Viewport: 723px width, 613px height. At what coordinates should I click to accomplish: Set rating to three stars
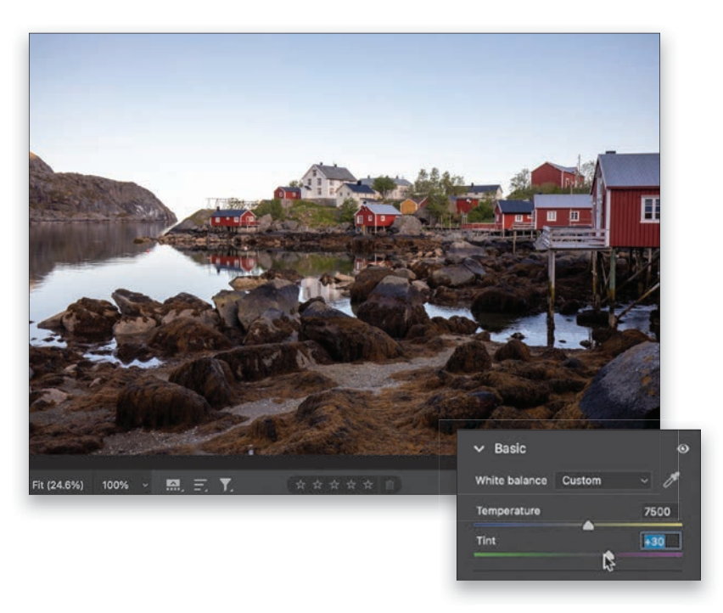click(334, 485)
